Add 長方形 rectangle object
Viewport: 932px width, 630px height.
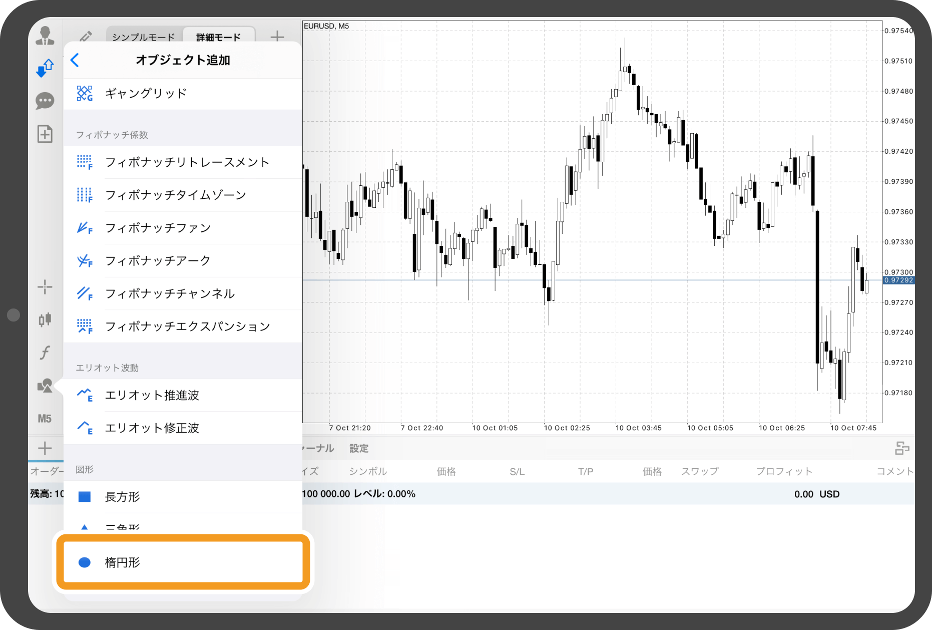tap(122, 497)
